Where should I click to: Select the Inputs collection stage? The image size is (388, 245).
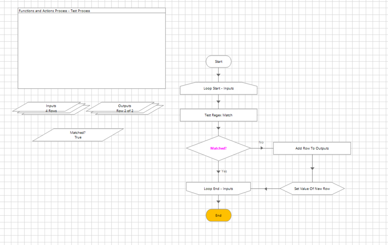point(51,108)
